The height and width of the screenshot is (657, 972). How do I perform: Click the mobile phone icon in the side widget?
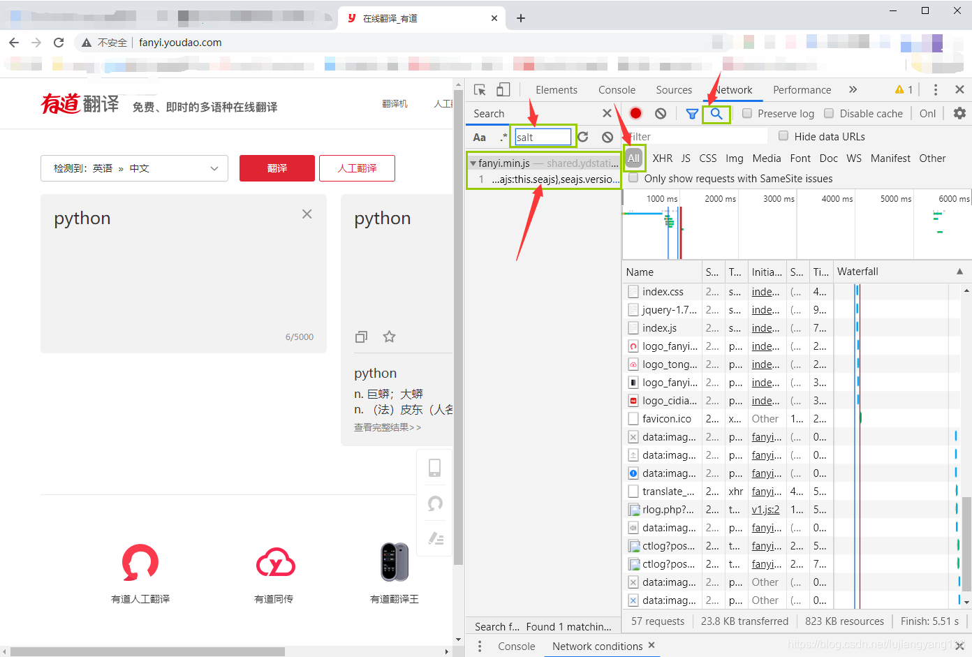[x=434, y=468]
